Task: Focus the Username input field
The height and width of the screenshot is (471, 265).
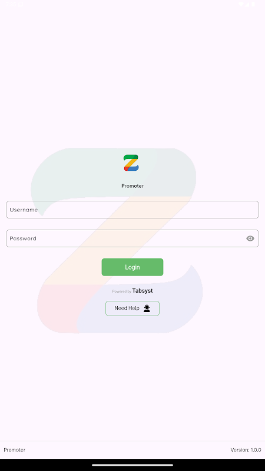Action: 132,210
